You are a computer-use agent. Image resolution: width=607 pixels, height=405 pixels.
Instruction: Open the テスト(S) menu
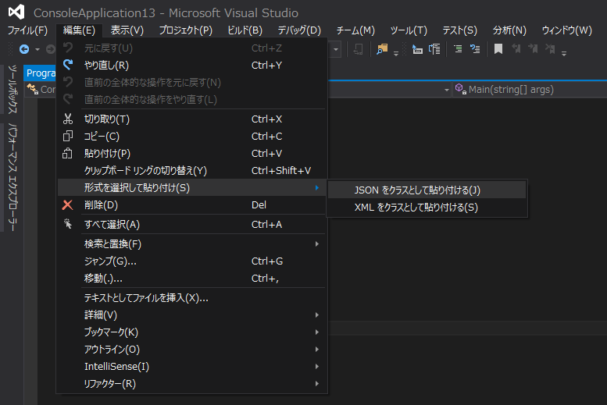point(459,30)
